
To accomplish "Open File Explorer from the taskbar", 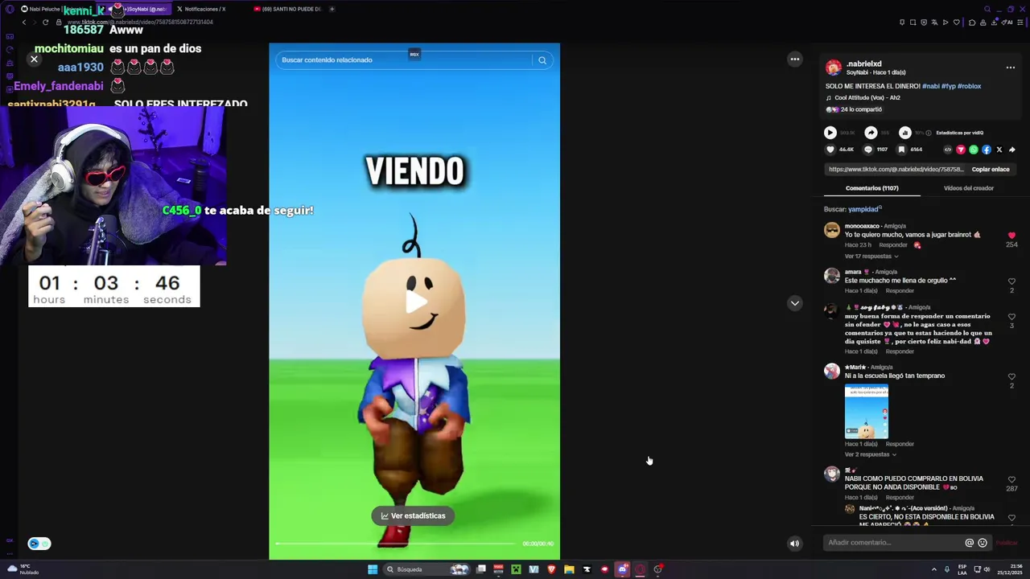I will coord(569,569).
